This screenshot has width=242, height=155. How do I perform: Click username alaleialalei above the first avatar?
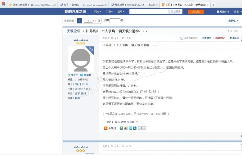click(x=81, y=40)
